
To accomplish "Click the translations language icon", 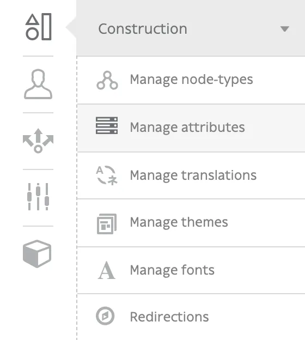I will tap(107, 175).
